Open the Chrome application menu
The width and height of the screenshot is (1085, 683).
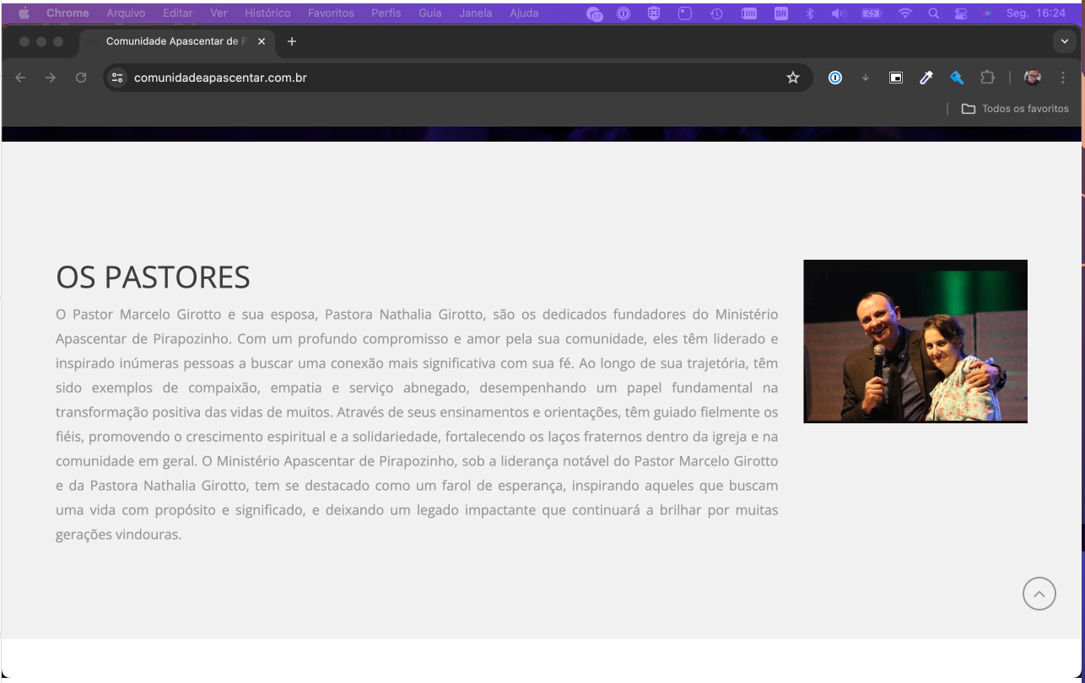tap(67, 13)
